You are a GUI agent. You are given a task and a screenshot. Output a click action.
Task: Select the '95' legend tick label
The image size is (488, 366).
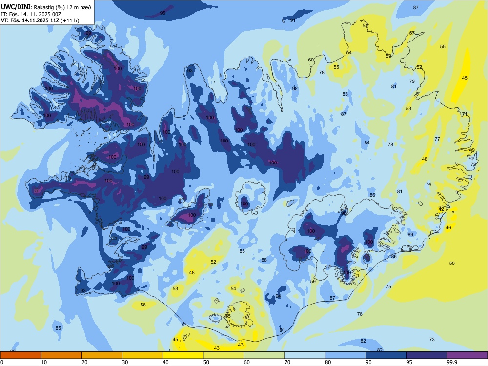click(x=409, y=362)
